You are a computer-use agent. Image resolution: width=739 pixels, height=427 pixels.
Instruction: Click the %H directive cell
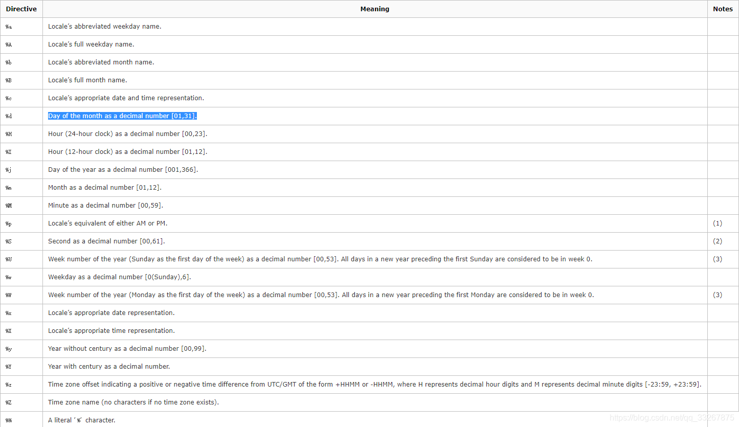tap(21, 134)
